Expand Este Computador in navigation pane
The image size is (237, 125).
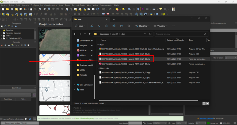(x=74, y=85)
